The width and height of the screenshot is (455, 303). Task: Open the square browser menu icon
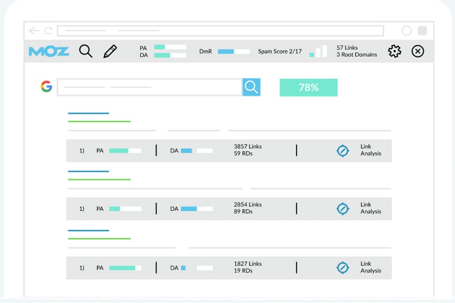click(422, 31)
